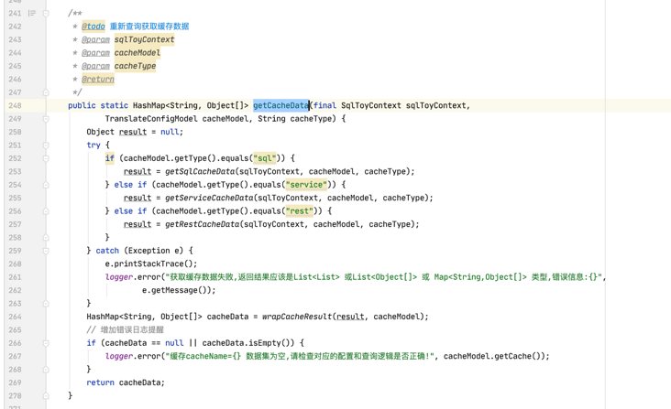Image resolution: width=671 pixels, height=409 pixels.
Task: Collapse the catch (Exception e) block fold marker
Action: [x=46, y=251]
